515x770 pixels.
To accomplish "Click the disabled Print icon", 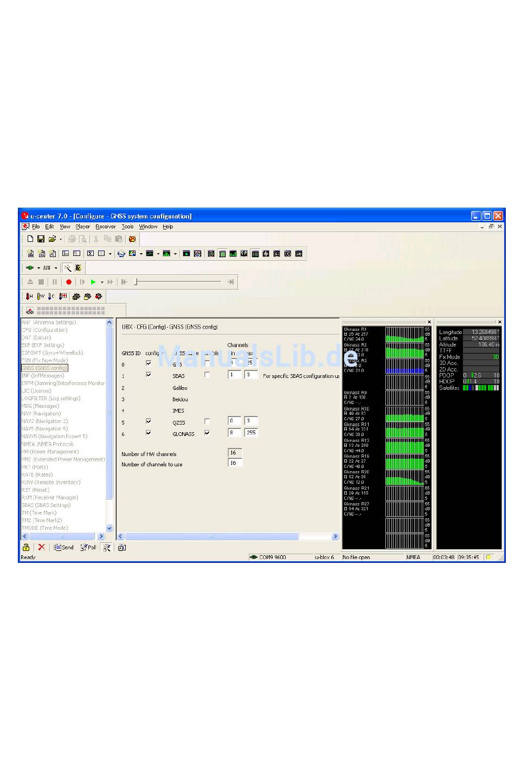I will click(72, 239).
